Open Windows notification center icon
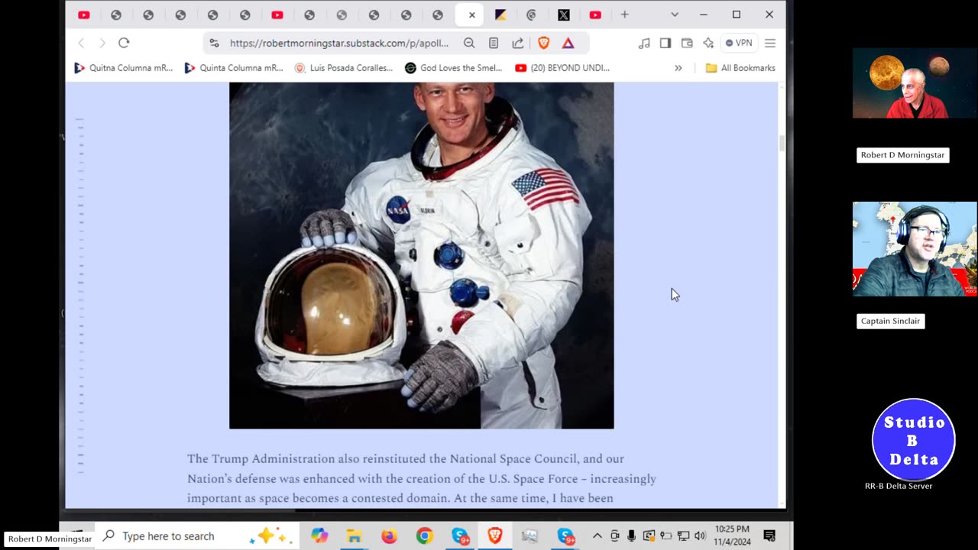 [769, 536]
